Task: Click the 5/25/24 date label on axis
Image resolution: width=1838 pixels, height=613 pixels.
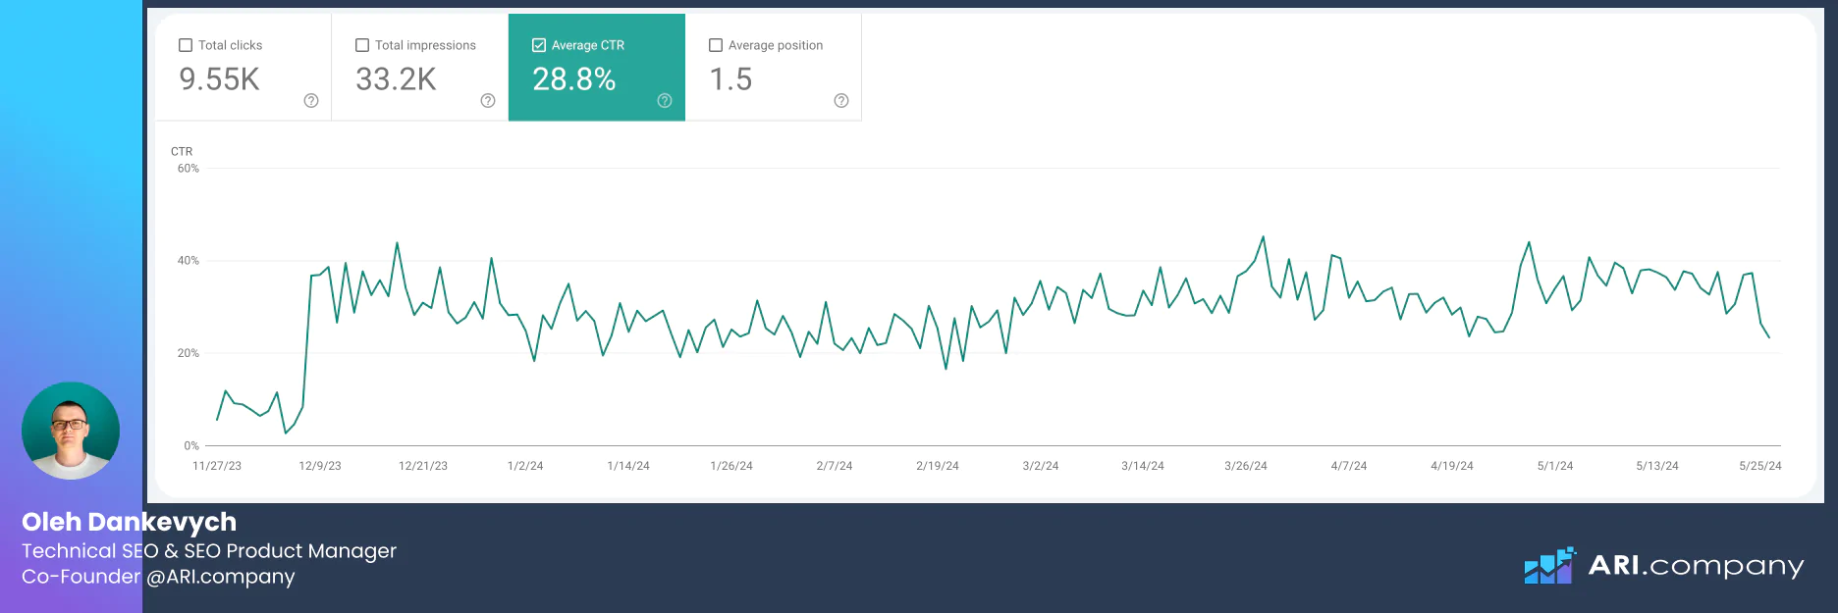Action: [x=1759, y=466]
